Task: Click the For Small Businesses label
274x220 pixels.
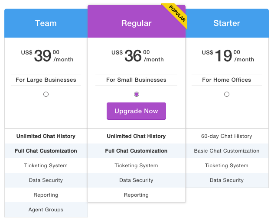Action: [136, 80]
